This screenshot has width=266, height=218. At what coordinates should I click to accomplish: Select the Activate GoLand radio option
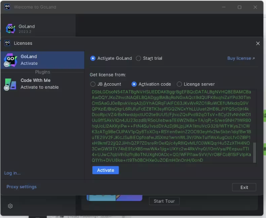(93, 58)
